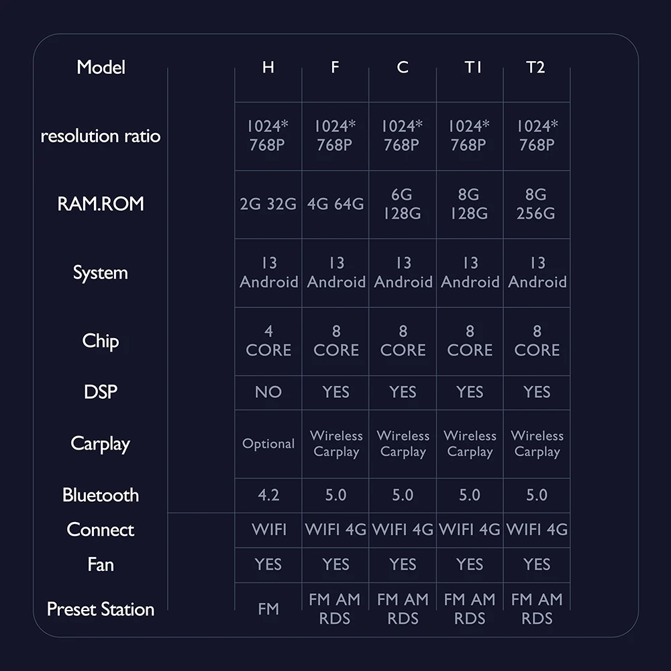Click the resolution ratio row label
The image size is (671, 671).
pos(101,136)
